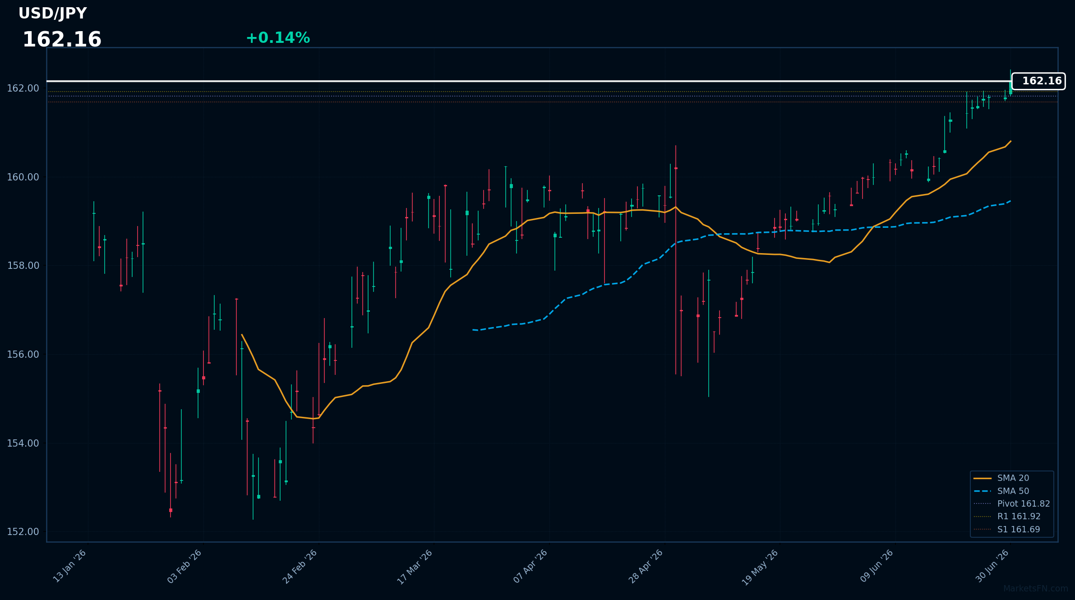The width and height of the screenshot is (1075, 600).
Task: Click the +0.14% change value
Action: [x=278, y=38]
